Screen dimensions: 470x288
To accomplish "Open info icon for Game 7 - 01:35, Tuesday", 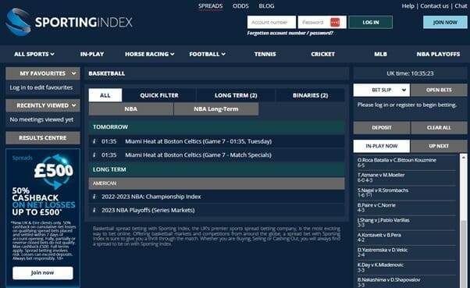I will tap(94, 141).
